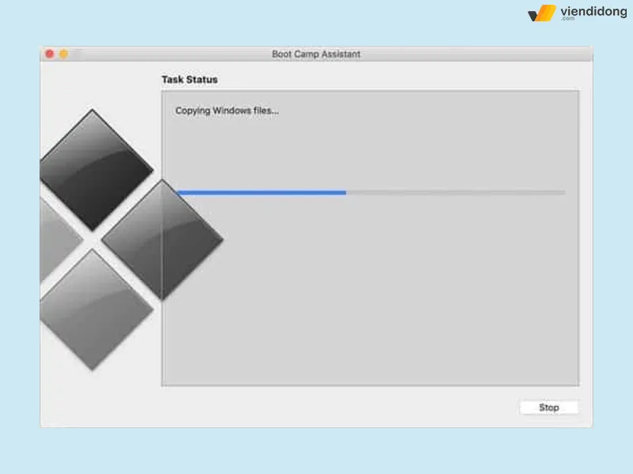This screenshot has height=474, width=633.
Task: Click the Stop button
Action: tap(548, 408)
